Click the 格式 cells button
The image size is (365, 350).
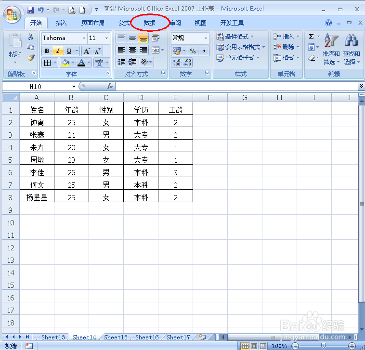click(287, 58)
